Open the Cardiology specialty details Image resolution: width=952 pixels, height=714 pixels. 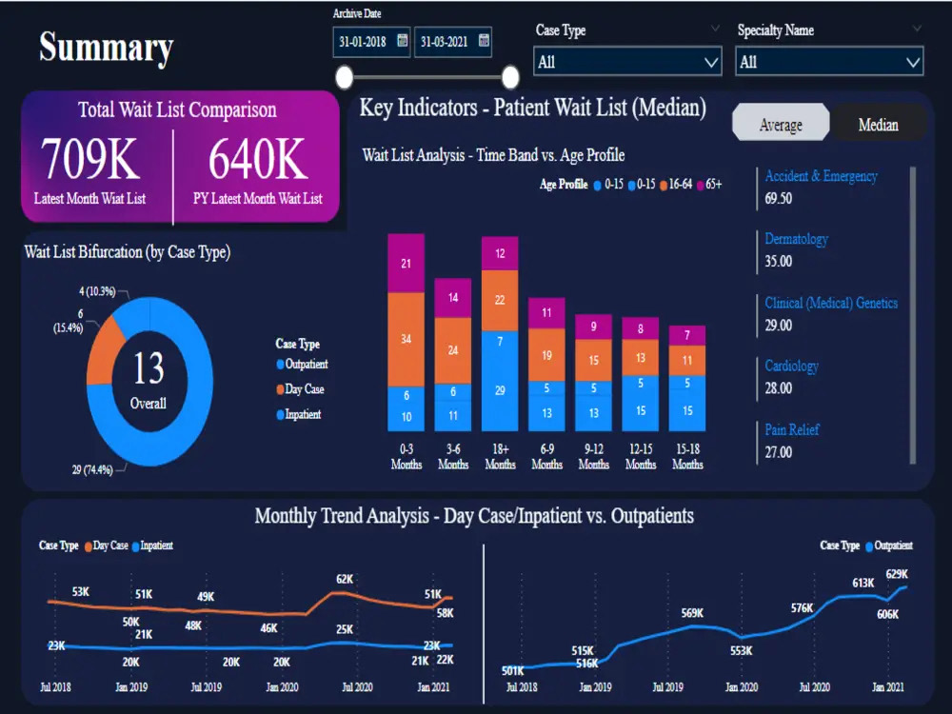791,366
